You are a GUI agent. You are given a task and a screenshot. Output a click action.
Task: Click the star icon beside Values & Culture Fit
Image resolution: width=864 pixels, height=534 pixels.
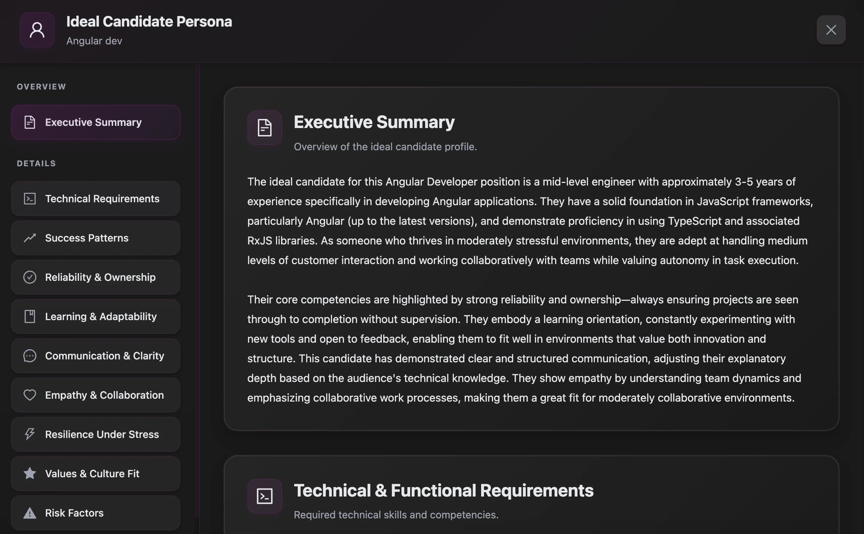tap(30, 474)
